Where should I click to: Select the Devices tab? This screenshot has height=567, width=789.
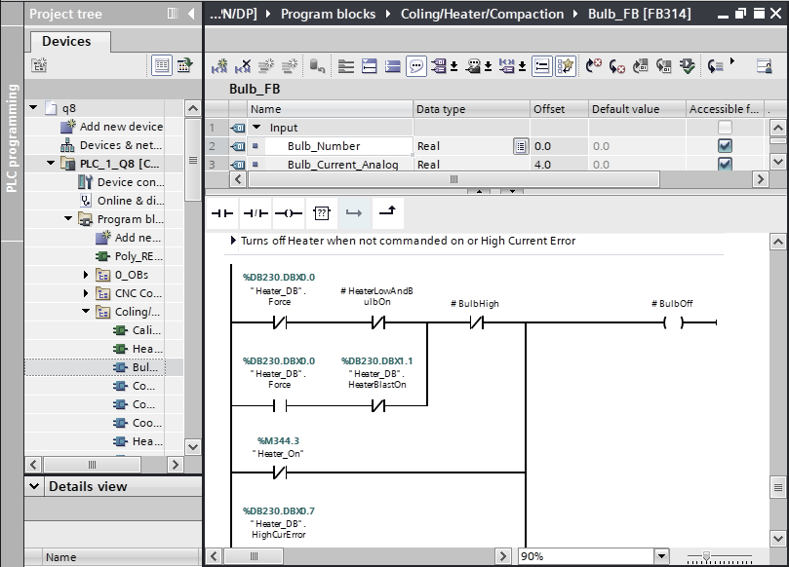click(x=66, y=42)
